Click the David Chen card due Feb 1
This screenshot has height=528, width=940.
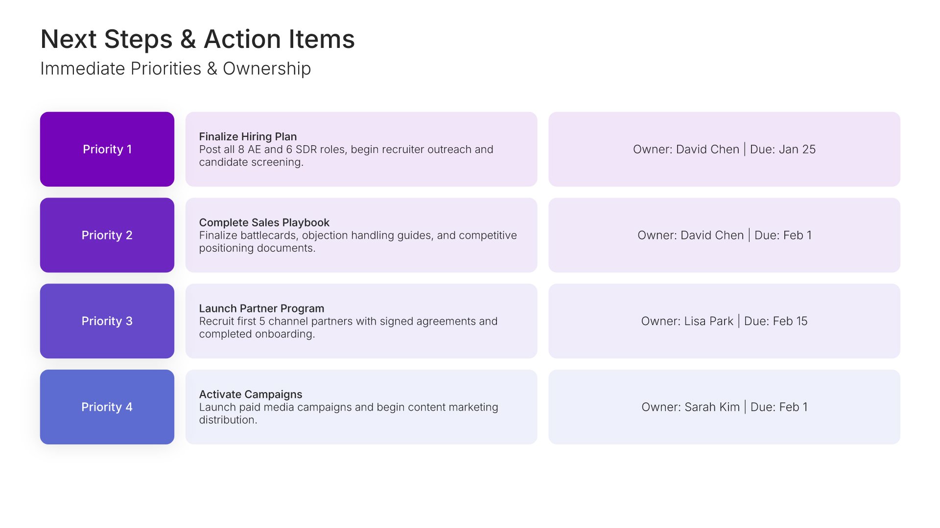tap(724, 235)
